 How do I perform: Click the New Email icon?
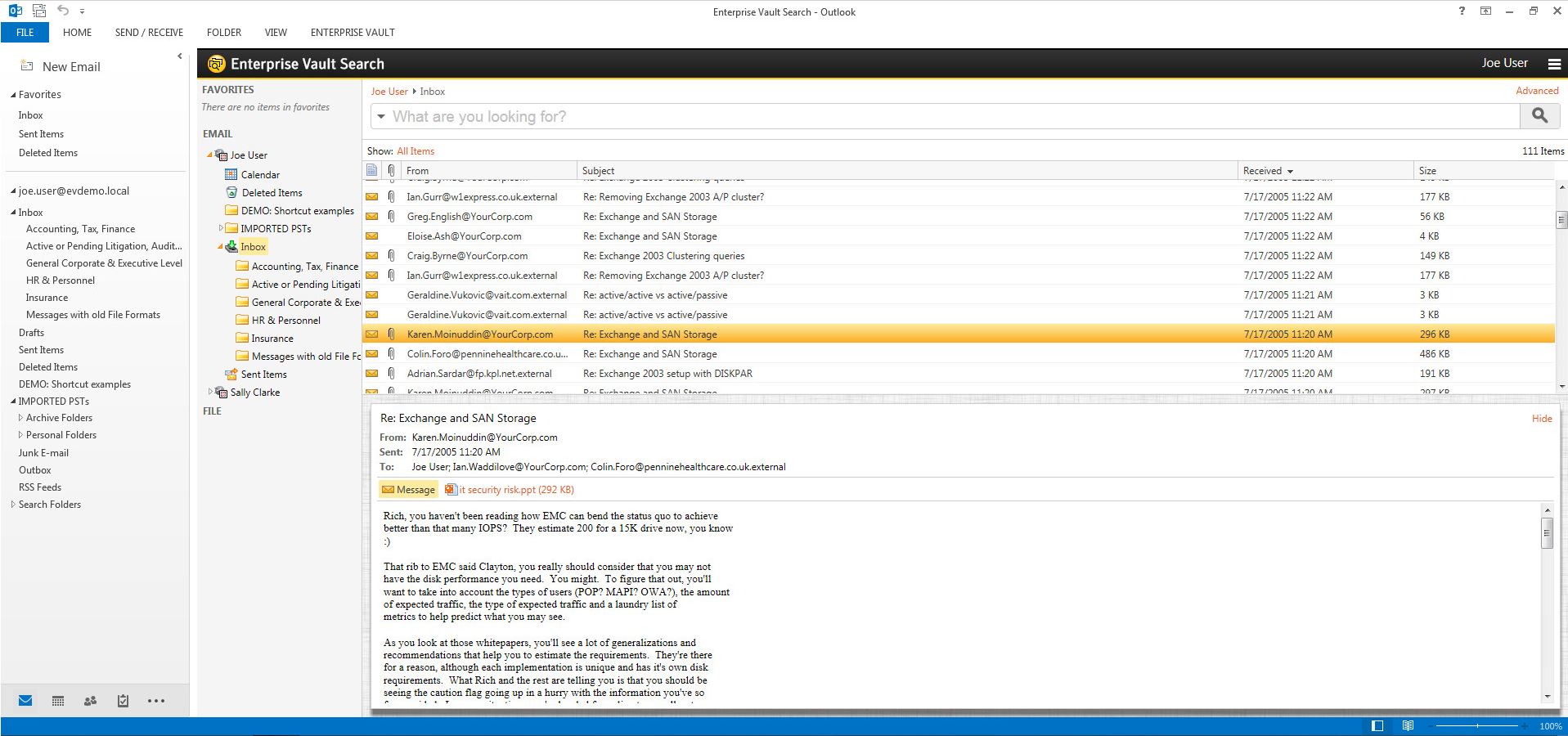27,65
